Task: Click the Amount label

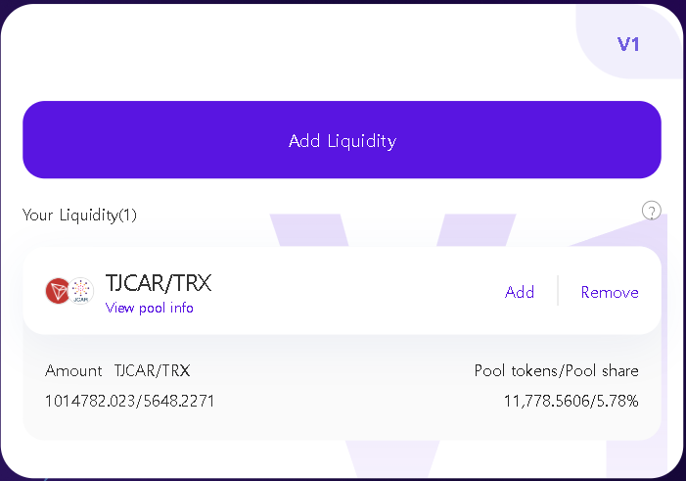Action: pos(73,370)
